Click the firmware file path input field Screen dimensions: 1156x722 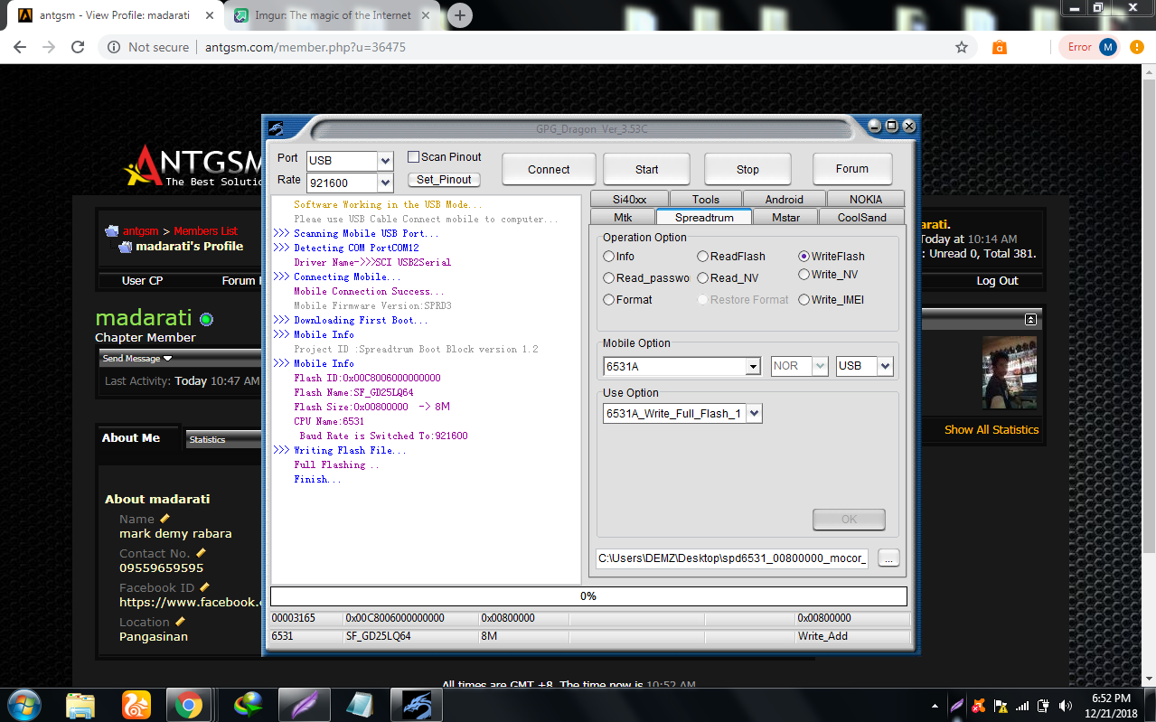tap(734, 558)
